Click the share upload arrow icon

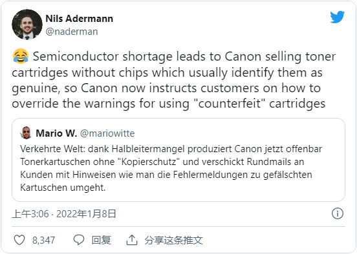pos(132,240)
